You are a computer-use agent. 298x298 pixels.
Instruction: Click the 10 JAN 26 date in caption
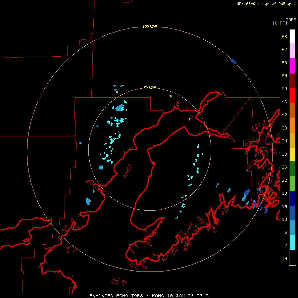[181, 296]
